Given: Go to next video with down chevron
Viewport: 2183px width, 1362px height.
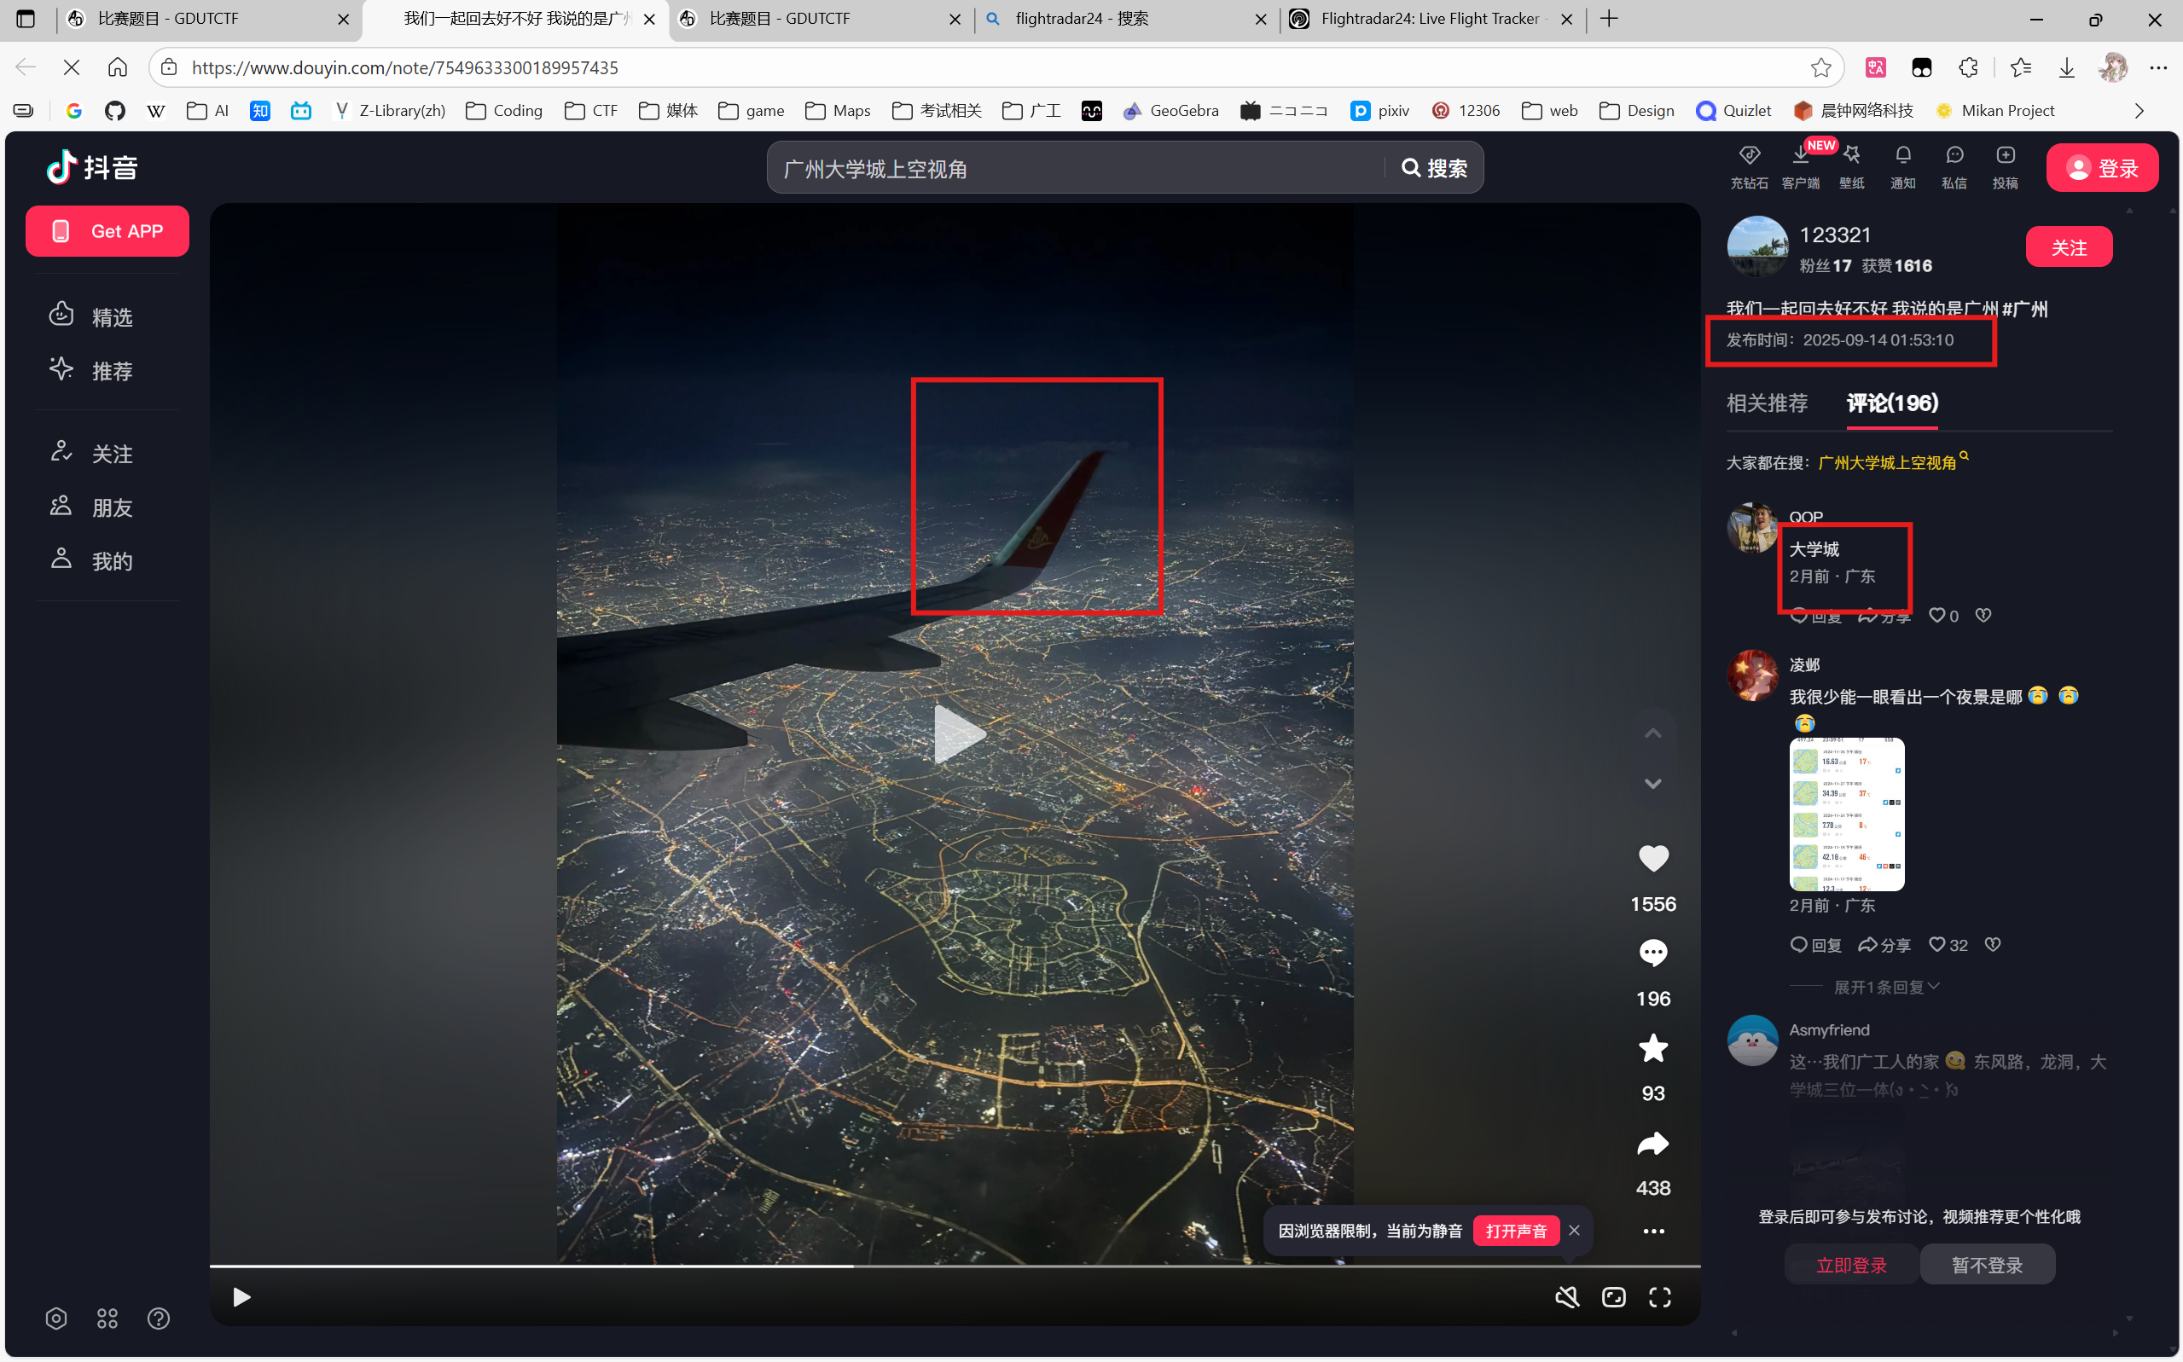Looking at the screenshot, I should point(1652,784).
